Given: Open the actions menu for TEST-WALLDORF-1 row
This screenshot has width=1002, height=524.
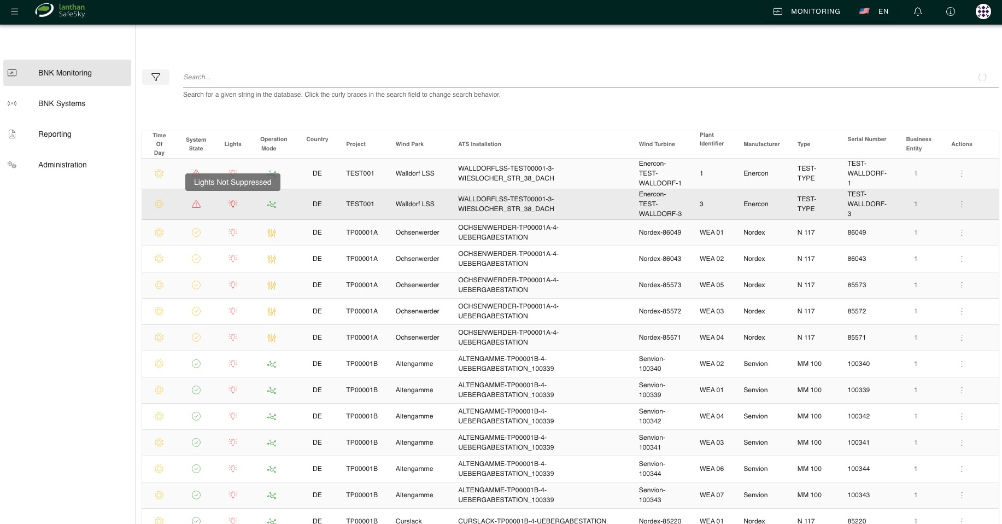Looking at the screenshot, I should (x=962, y=173).
